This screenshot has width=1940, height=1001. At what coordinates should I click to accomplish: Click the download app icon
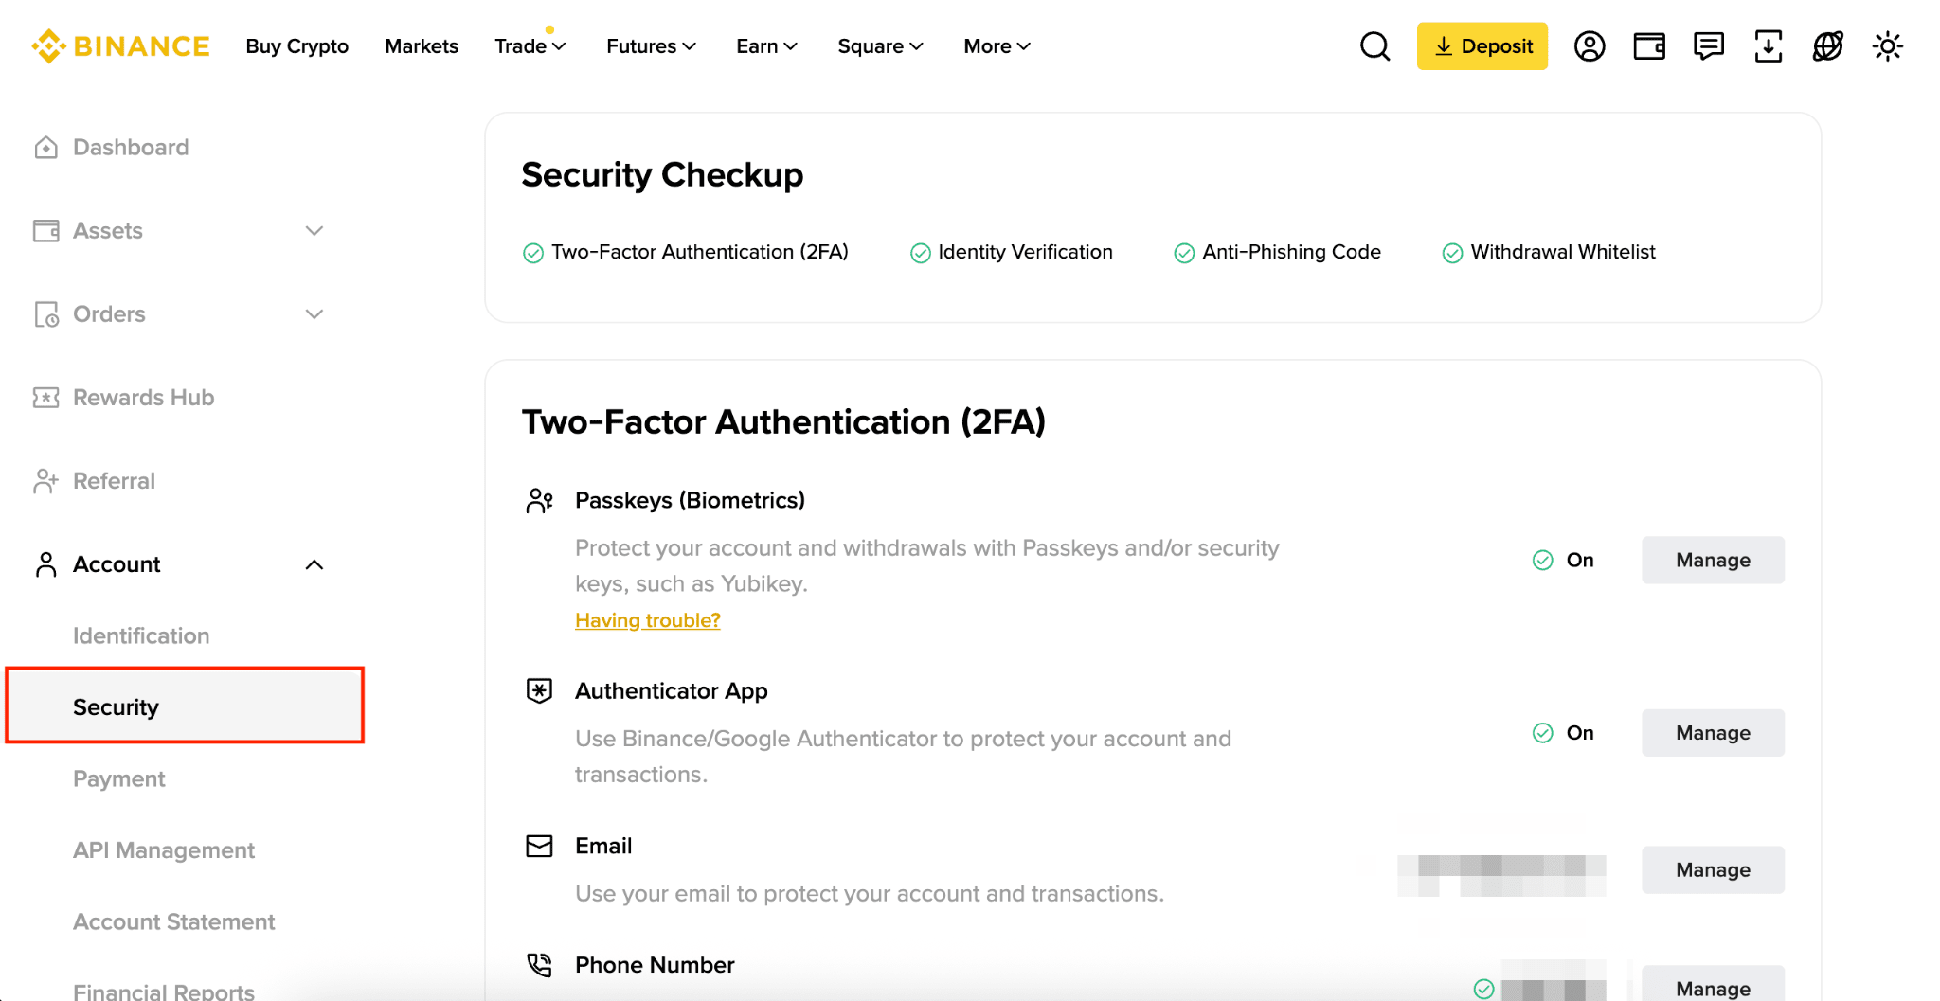(1769, 46)
